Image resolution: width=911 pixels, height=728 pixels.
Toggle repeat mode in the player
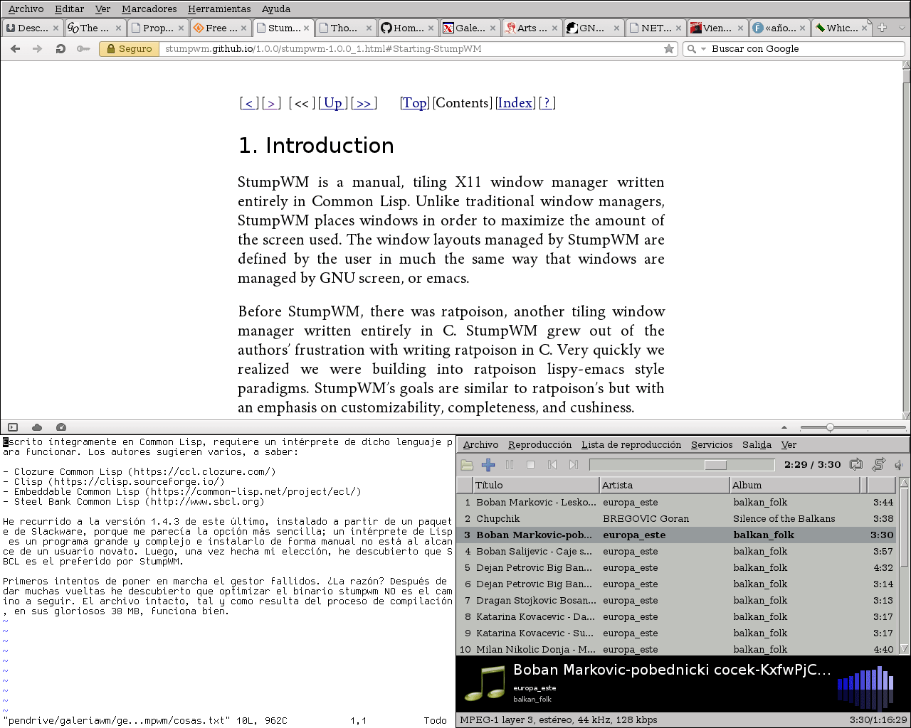point(856,465)
